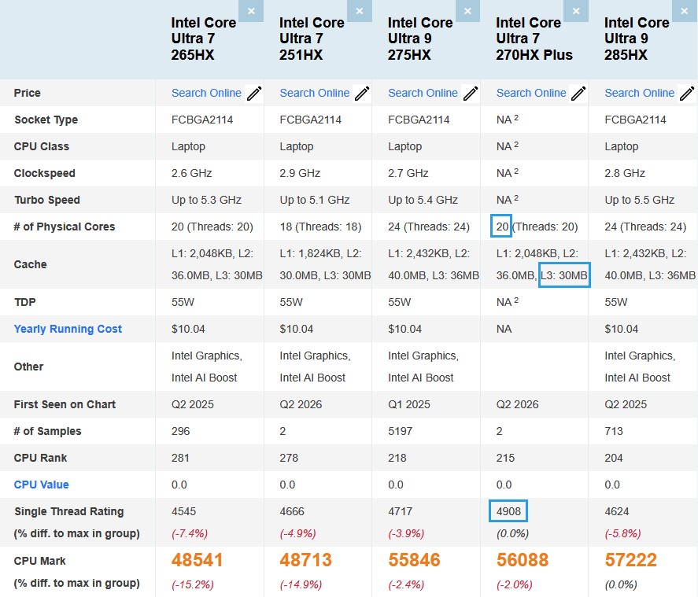The image size is (698, 597).
Task: Click Socket Type row label
Action: pos(46,120)
